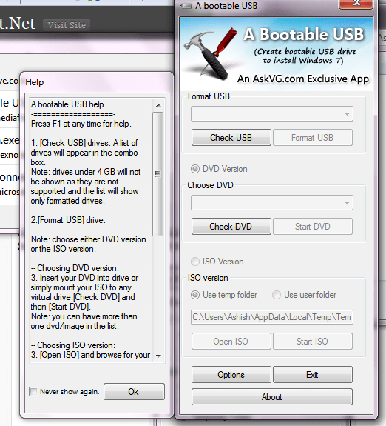The image size is (386, 426).
Task: Click the 'Press F1 at any time' line
Action: click(x=81, y=124)
